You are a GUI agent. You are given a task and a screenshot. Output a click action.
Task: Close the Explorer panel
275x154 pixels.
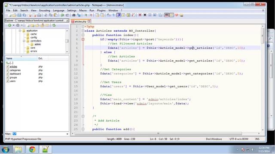(x=67, y=21)
